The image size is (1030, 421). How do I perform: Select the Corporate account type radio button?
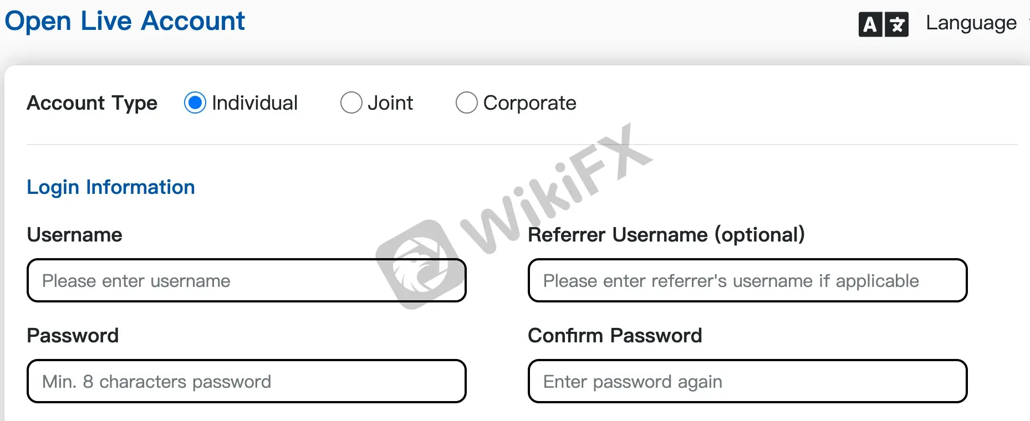[x=467, y=102]
